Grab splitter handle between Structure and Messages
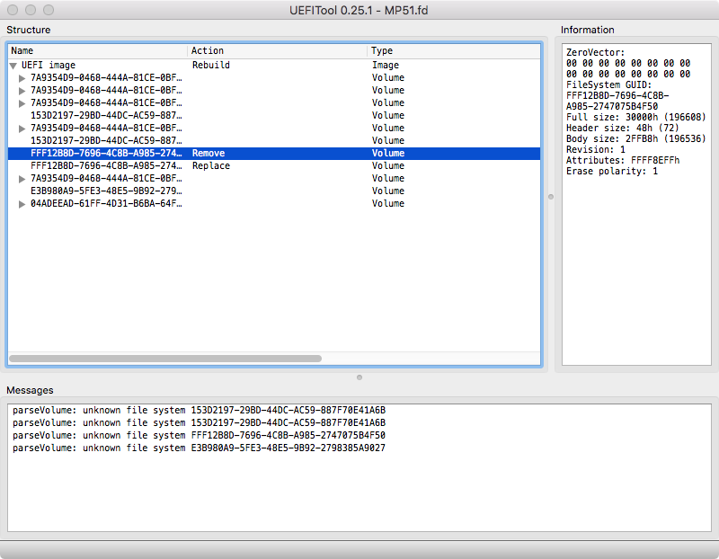 (359, 377)
